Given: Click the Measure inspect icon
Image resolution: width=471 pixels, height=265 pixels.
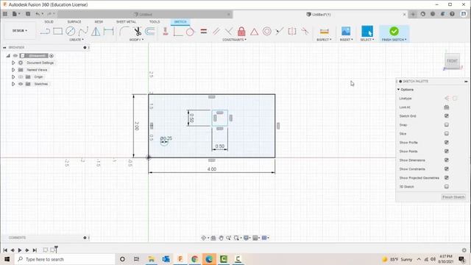Looking at the screenshot, I should pyautogui.click(x=324, y=31).
